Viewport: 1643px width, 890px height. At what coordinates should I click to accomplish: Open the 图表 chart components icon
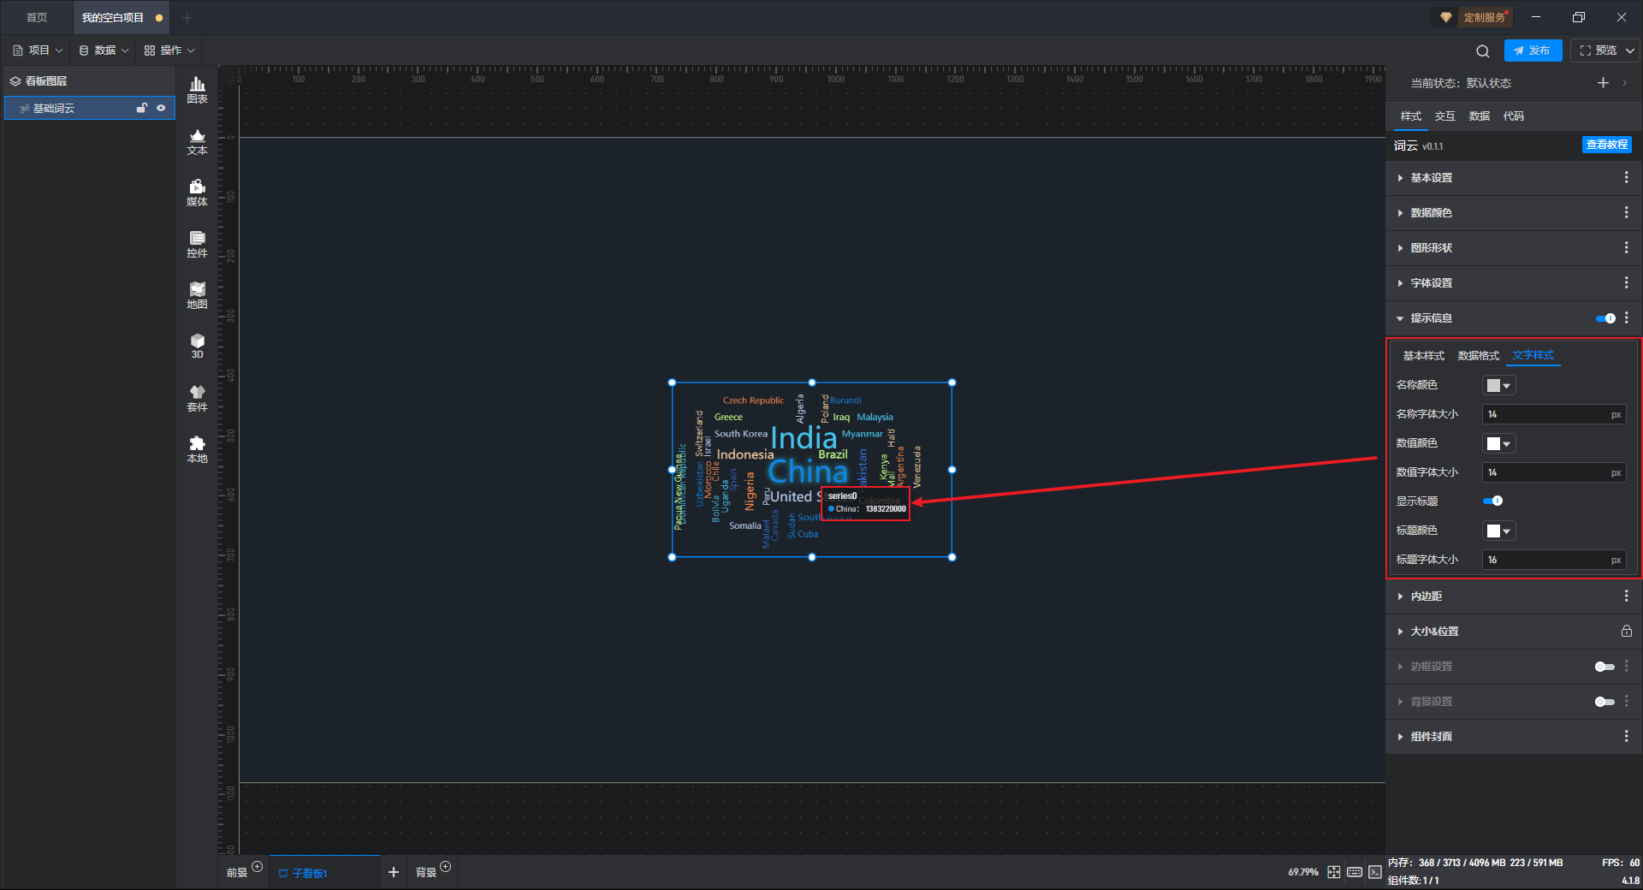pos(197,89)
